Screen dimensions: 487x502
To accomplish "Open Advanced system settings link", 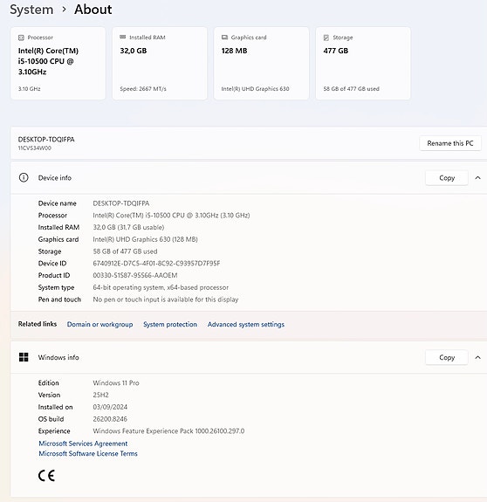I will (246, 324).
